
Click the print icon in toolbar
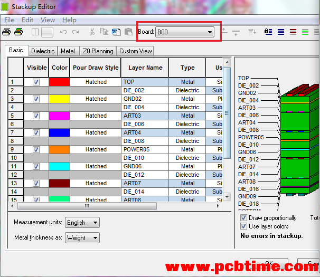(x=6, y=32)
